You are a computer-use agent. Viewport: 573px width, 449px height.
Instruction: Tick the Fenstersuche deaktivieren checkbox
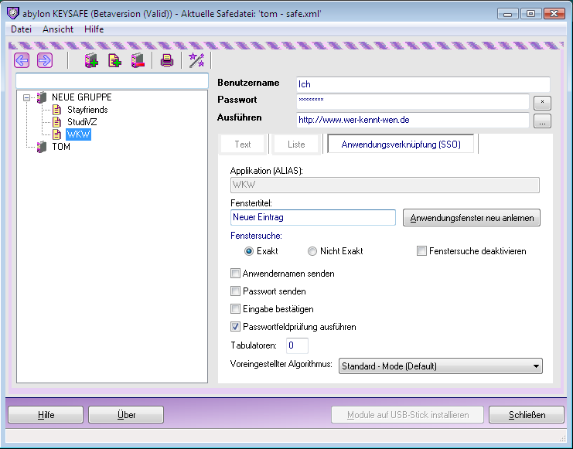[421, 251]
